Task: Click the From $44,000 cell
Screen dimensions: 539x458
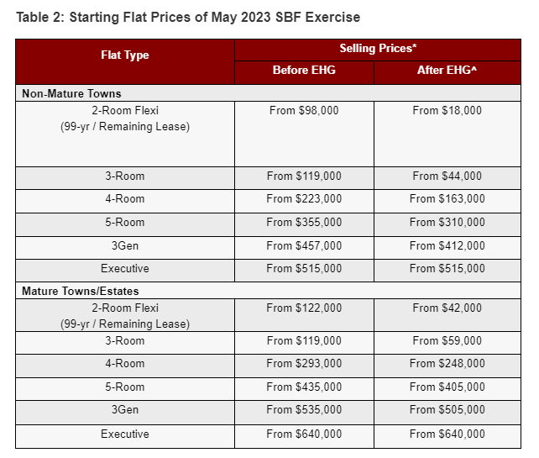Action: point(447,178)
